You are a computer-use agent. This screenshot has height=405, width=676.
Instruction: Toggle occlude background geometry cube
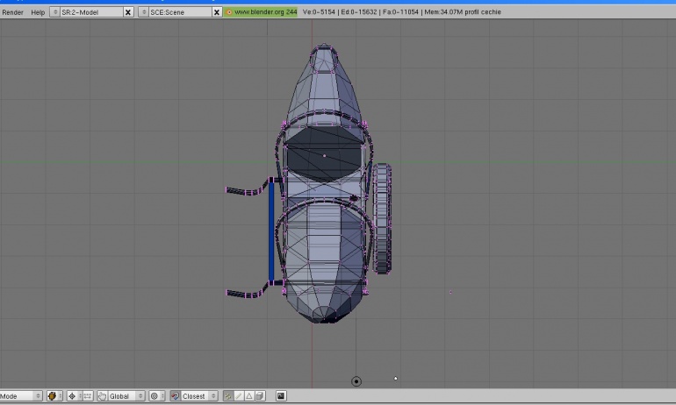(x=260, y=396)
